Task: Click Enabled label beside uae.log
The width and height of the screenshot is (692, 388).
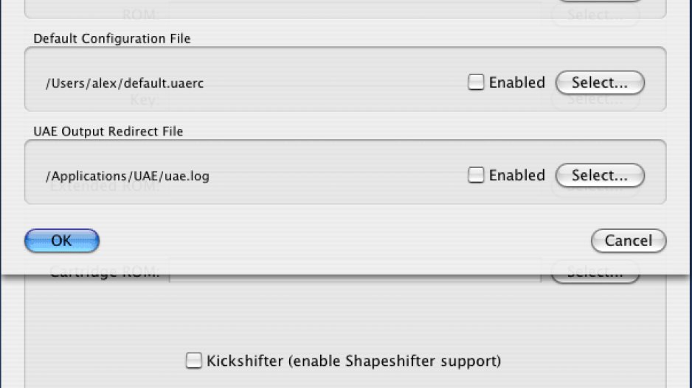Action: click(517, 175)
